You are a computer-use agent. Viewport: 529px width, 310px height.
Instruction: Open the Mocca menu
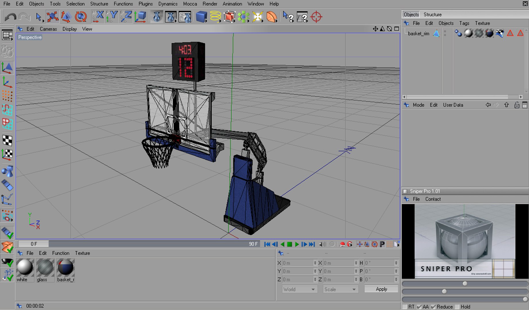[190, 4]
